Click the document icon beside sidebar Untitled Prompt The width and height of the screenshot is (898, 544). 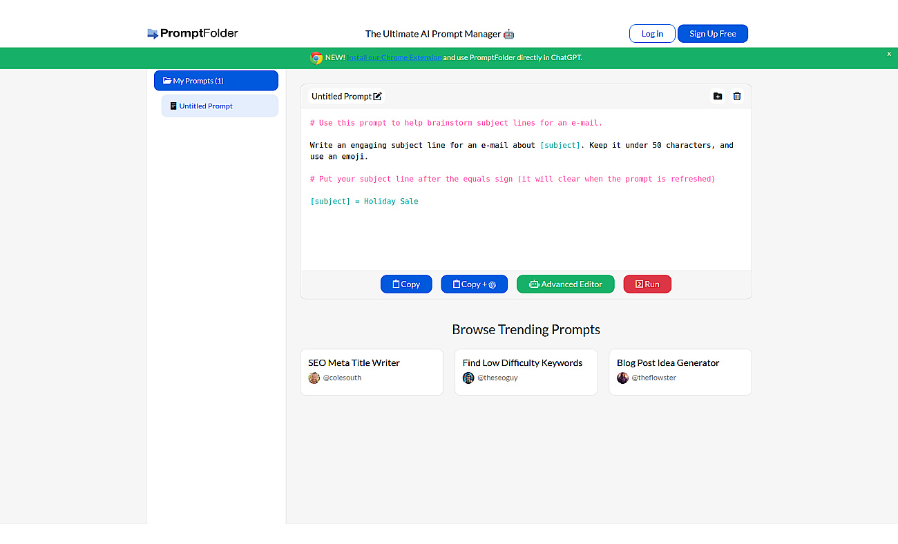coord(173,106)
